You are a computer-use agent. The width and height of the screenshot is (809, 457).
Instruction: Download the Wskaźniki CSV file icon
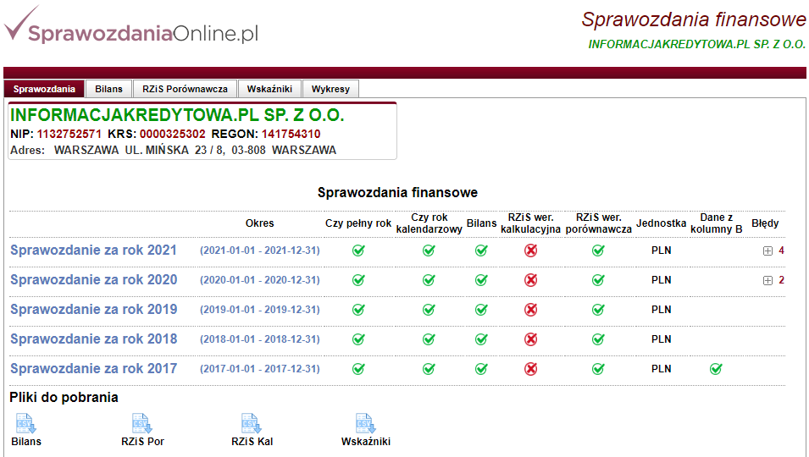coord(365,423)
